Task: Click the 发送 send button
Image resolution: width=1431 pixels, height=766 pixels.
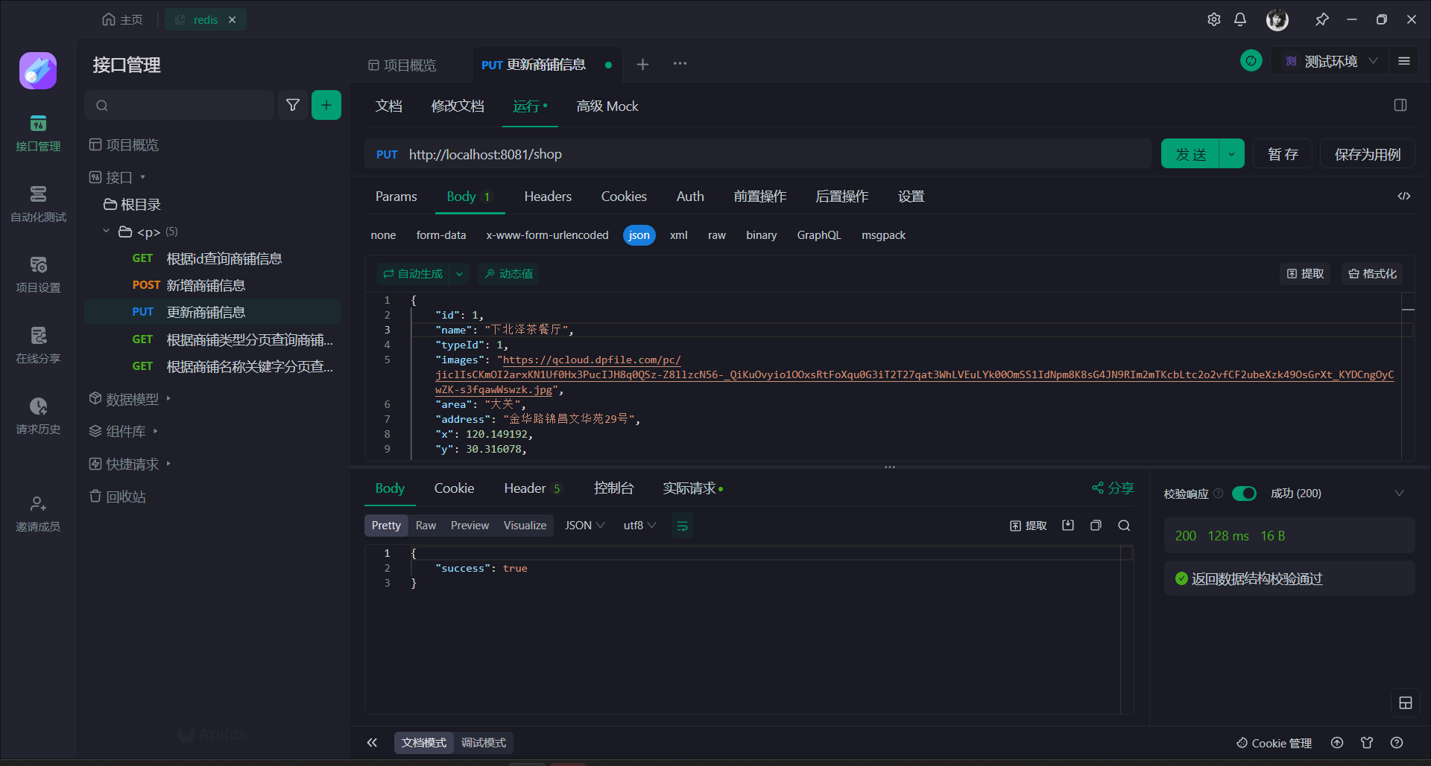Action: click(1190, 154)
